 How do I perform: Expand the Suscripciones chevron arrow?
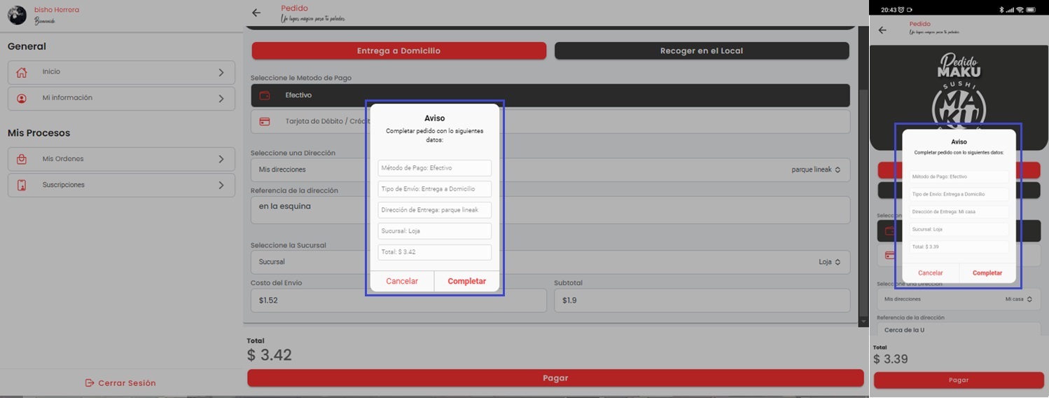221,185
